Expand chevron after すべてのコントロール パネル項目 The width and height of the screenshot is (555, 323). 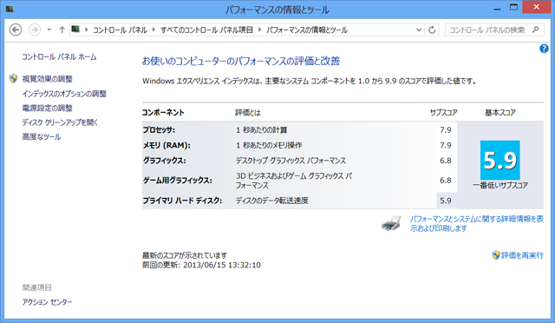(x=260, y=30)
